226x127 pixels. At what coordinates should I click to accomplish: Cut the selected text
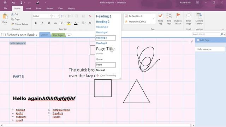[x=15, y=14]
